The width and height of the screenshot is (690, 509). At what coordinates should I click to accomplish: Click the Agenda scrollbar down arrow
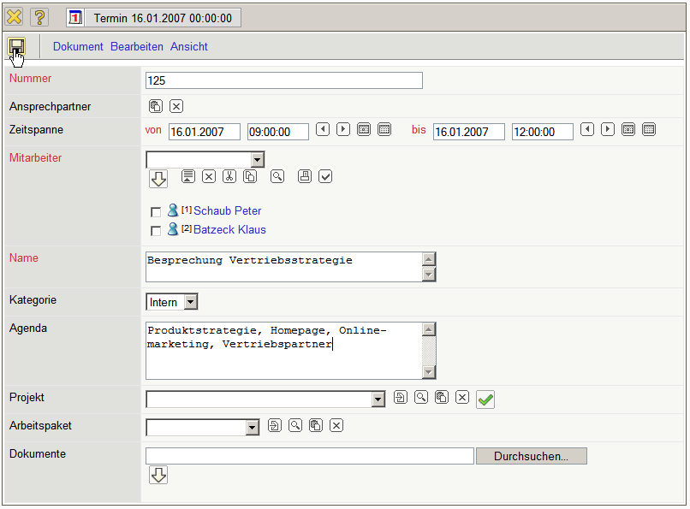(x=430, y=372)
